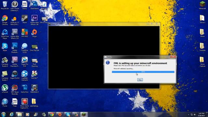Click the Stop button in the FML dialog
Viewport: 208px width, 117px height.
coord(140,80)
